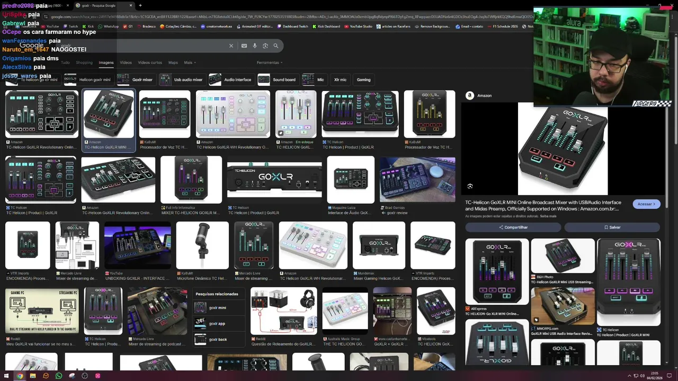Screen dimensions: 678x381
Task: Open the Bradesco bookmark
Action: click(146, 26)
